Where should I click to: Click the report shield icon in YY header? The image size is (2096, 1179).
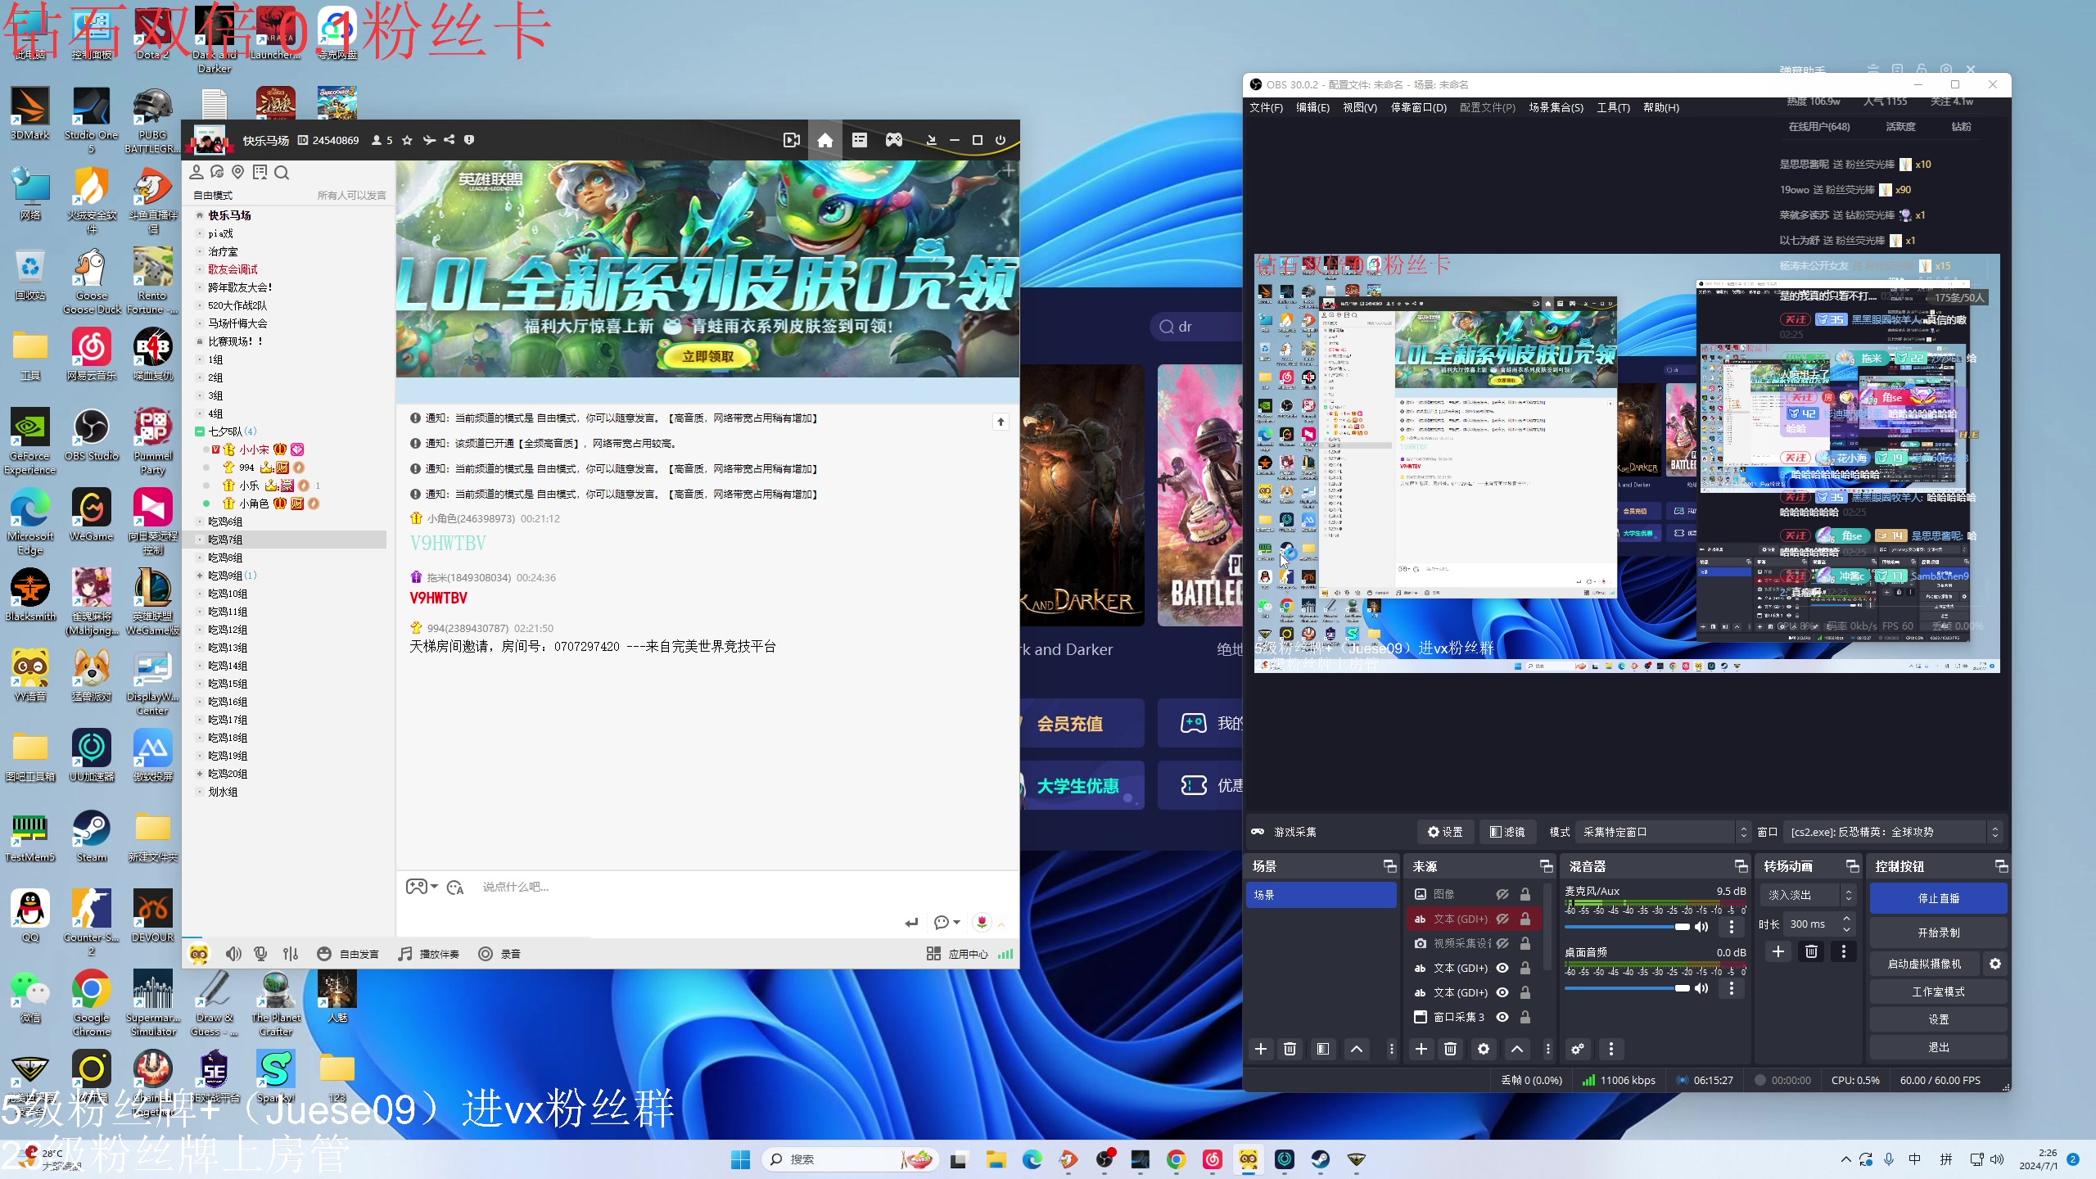tap(469, 140)
